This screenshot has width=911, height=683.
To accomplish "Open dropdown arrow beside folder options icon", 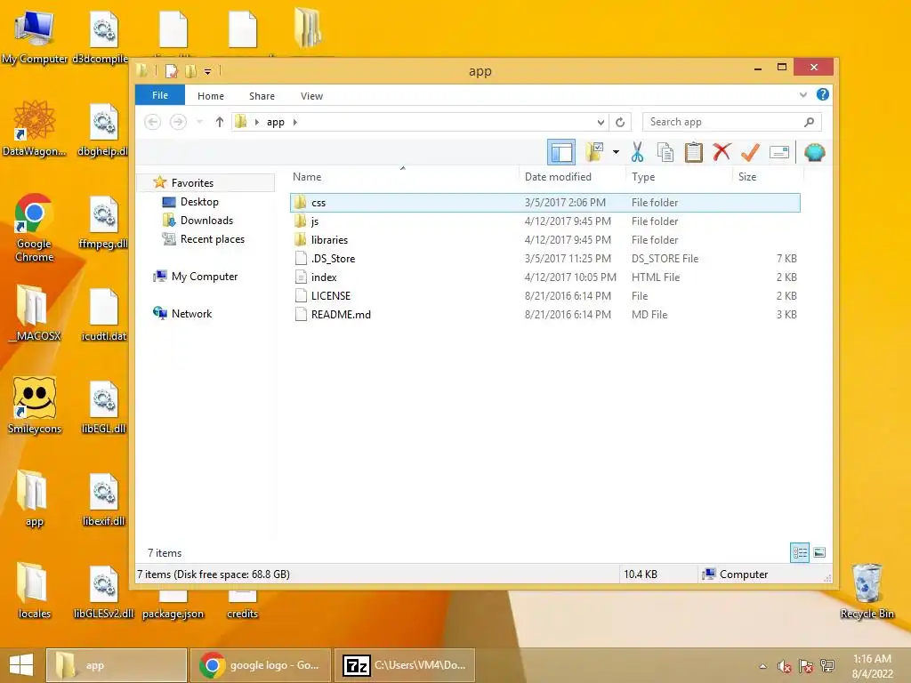I will 616,153.
